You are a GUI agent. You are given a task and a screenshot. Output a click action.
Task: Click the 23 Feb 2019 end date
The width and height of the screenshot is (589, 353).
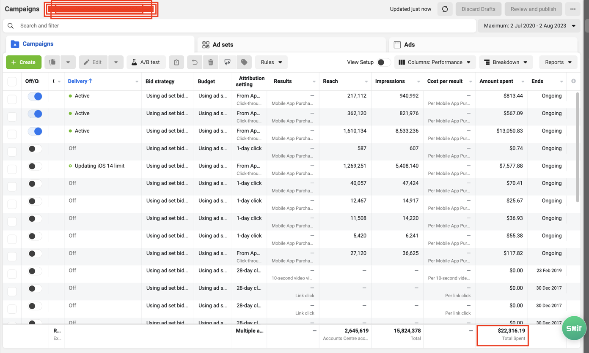coord(549,271)
